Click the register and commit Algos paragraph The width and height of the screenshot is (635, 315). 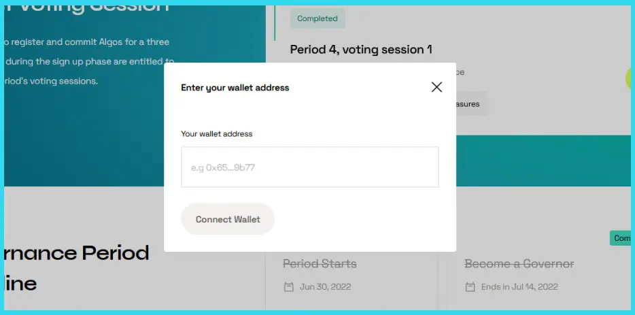click(x=85, y=61)
